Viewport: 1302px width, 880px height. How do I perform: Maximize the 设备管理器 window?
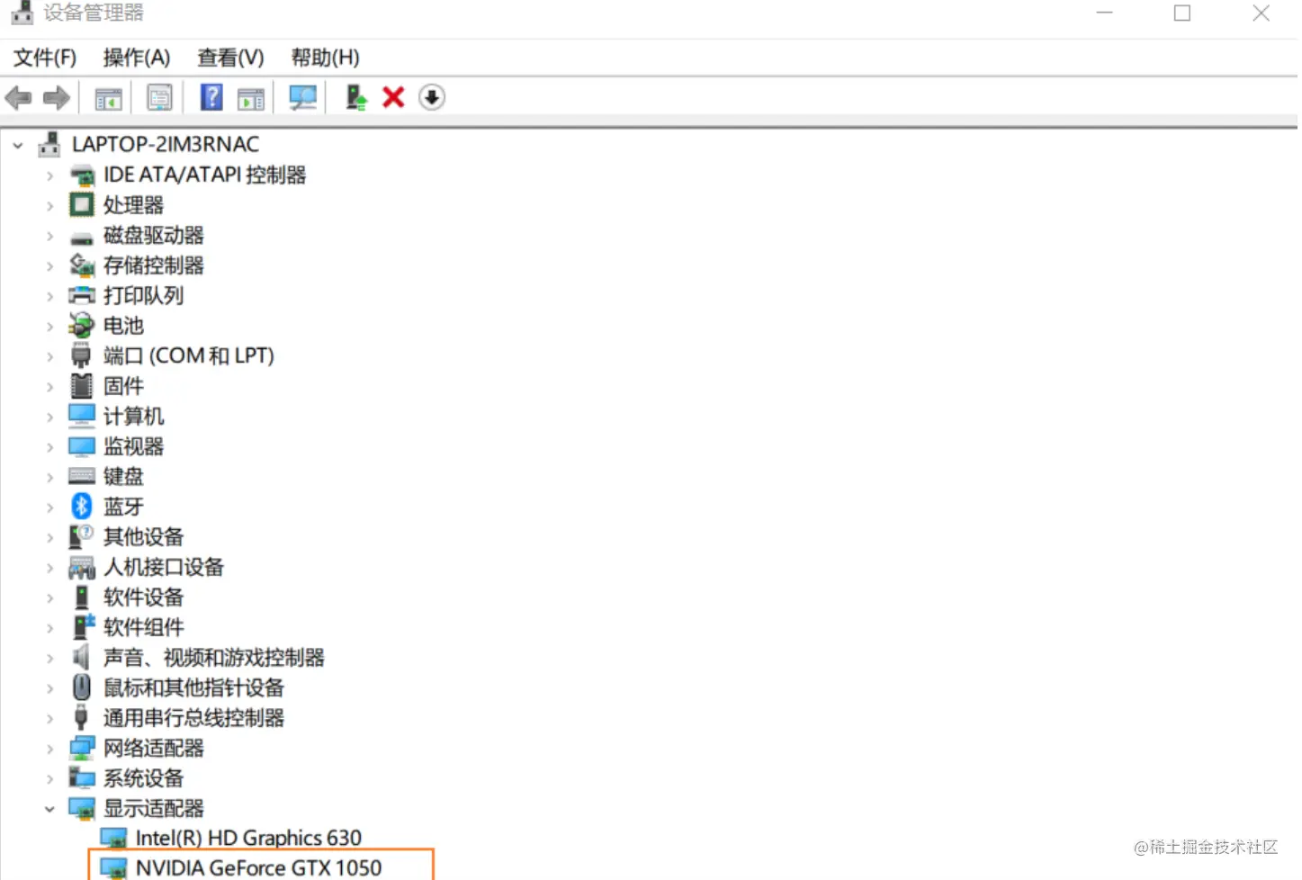pos(1182,13)
